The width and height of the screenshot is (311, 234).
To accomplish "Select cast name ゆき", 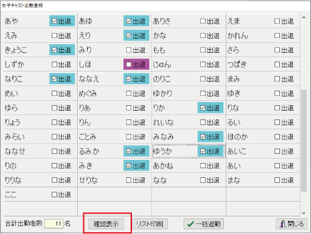I will coord(234,93).
